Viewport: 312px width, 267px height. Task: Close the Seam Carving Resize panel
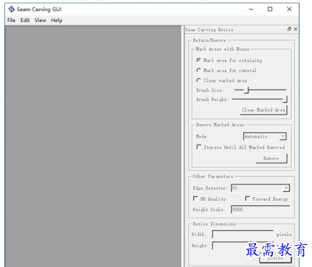pyautogui.click(x=296, y=29)
